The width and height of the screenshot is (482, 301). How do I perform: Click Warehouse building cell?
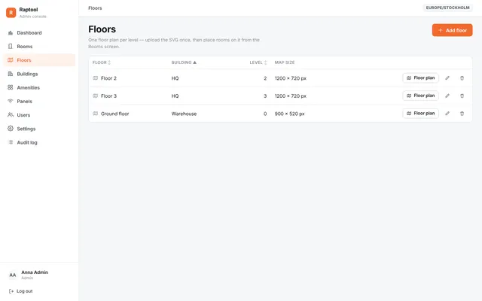184,114
